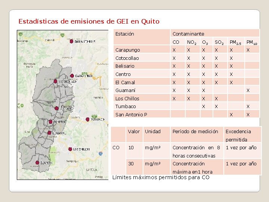Click the X under PM2.5 in San Antonio P row
269x202 pixels.
[231, 114]
